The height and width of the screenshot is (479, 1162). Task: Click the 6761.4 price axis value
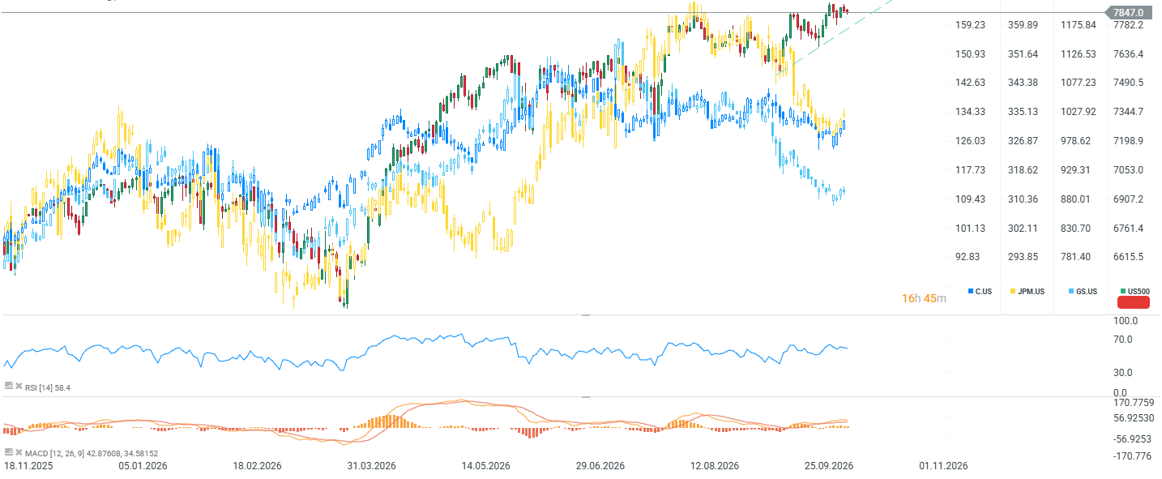pyautogui.click(x=1128, y=229)
